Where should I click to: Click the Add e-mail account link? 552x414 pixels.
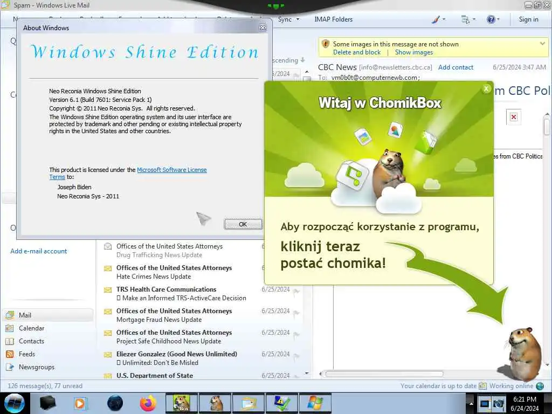(x=38, y=251)
